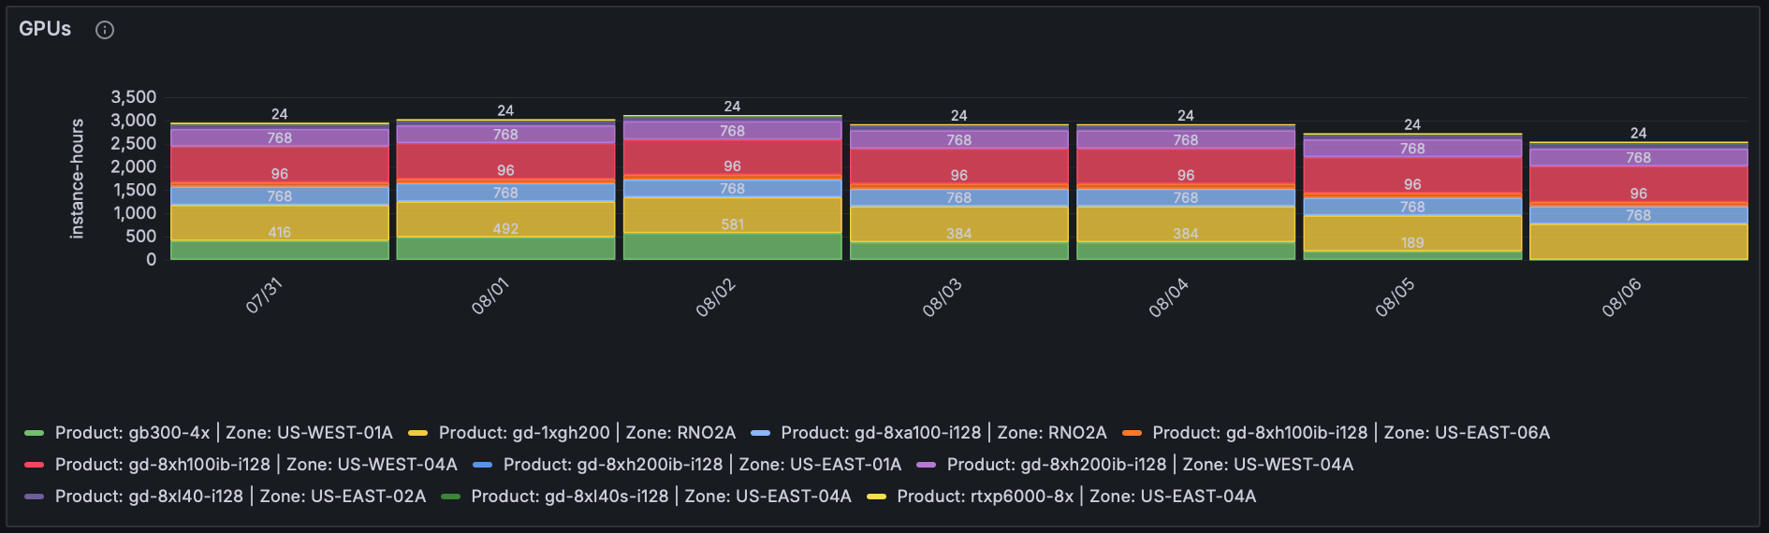1769x533 pixels.
Task: Click the 189 value on the 08/05 bar
Action: [x=1412, y=242]
